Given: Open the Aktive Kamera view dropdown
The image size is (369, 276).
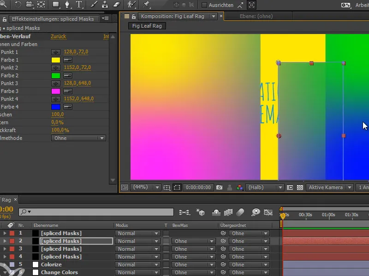Looking at the screenshot, I should (330, 187).
